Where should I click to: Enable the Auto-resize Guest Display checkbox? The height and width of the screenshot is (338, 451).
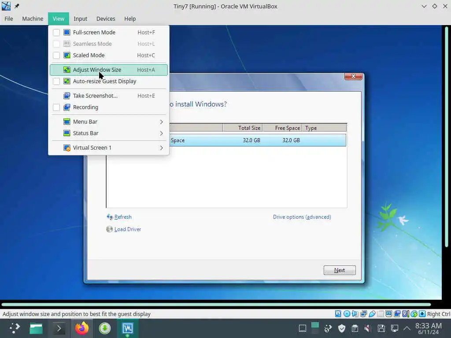[56, 81]
